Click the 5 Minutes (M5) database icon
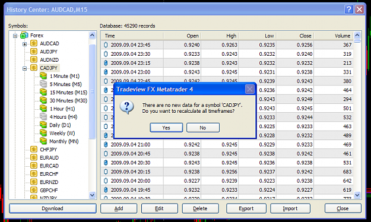The width and height of the screenshot is (371, 222). (43, 84)
